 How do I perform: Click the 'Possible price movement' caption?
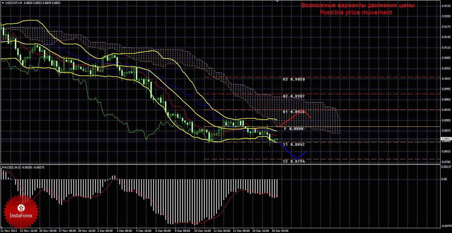pyautogui.click(x=356, y=12)
